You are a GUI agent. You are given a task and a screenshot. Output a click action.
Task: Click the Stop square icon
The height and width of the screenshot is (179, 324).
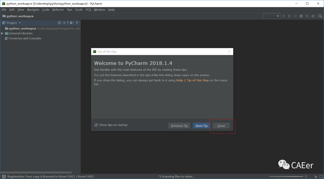click(313, 16)
